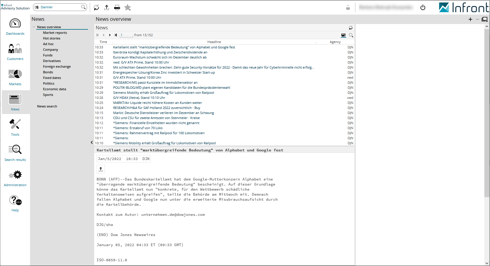
Task: Click the page number input field
Action: [x=127, y=35]
